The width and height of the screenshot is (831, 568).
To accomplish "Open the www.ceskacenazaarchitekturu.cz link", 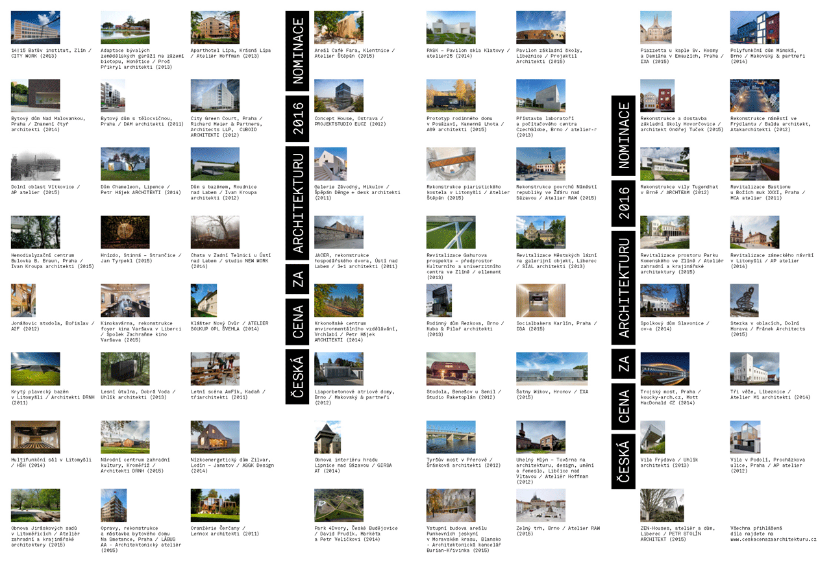I will [x=773, y=539].
